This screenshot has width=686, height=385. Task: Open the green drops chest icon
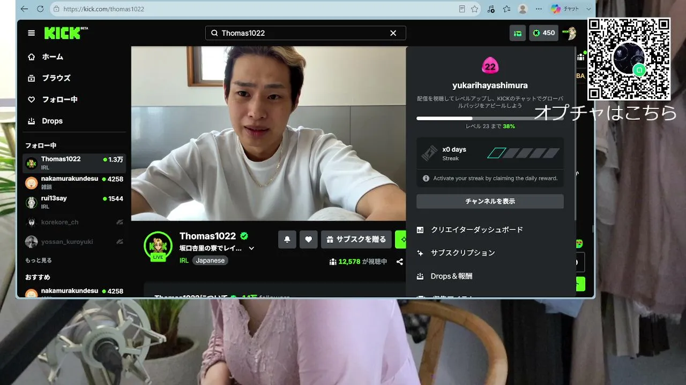tap(518, 33)
